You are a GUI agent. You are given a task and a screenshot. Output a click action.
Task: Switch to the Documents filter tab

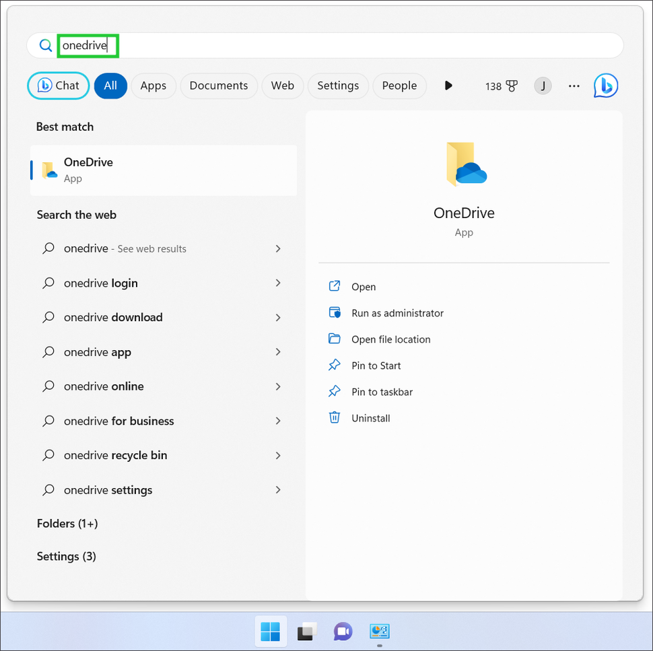click(x=219, y=85)
